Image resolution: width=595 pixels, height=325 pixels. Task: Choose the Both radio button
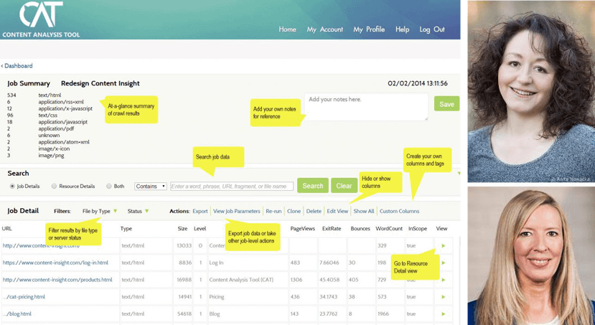click(109, 187)
